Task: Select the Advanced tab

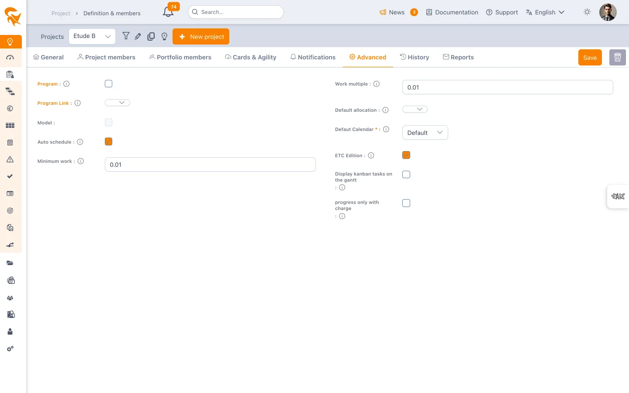Action: 368,57
